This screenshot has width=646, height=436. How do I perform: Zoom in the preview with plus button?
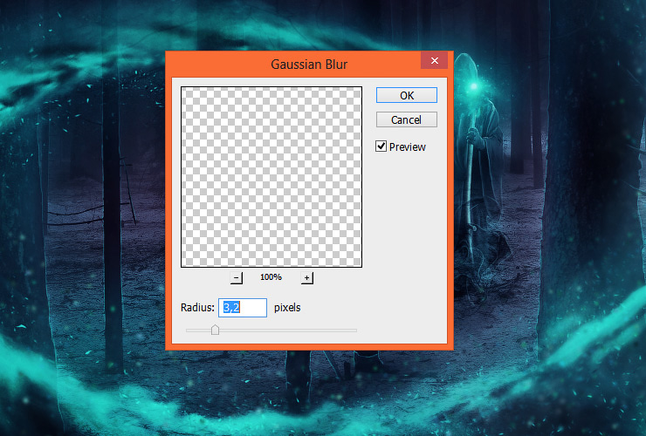307,278
